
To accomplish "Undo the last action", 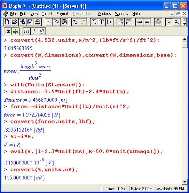I will (75, 22).
